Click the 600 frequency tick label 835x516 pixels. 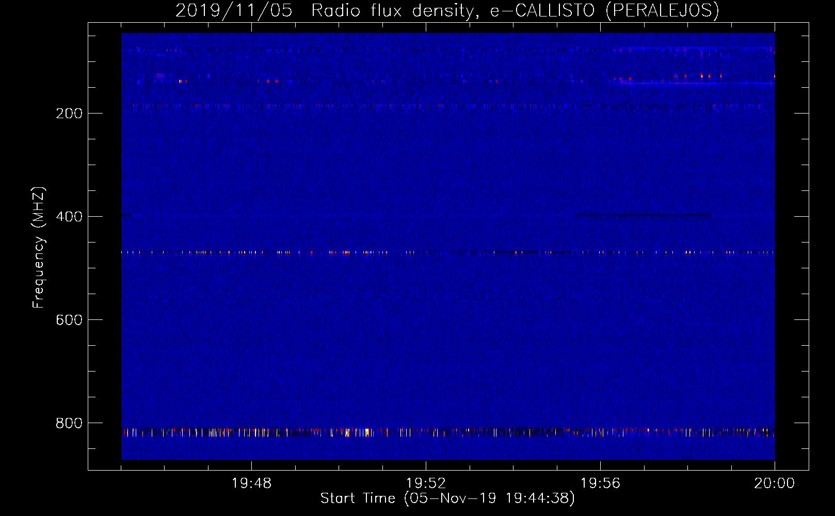pos(69,320)
